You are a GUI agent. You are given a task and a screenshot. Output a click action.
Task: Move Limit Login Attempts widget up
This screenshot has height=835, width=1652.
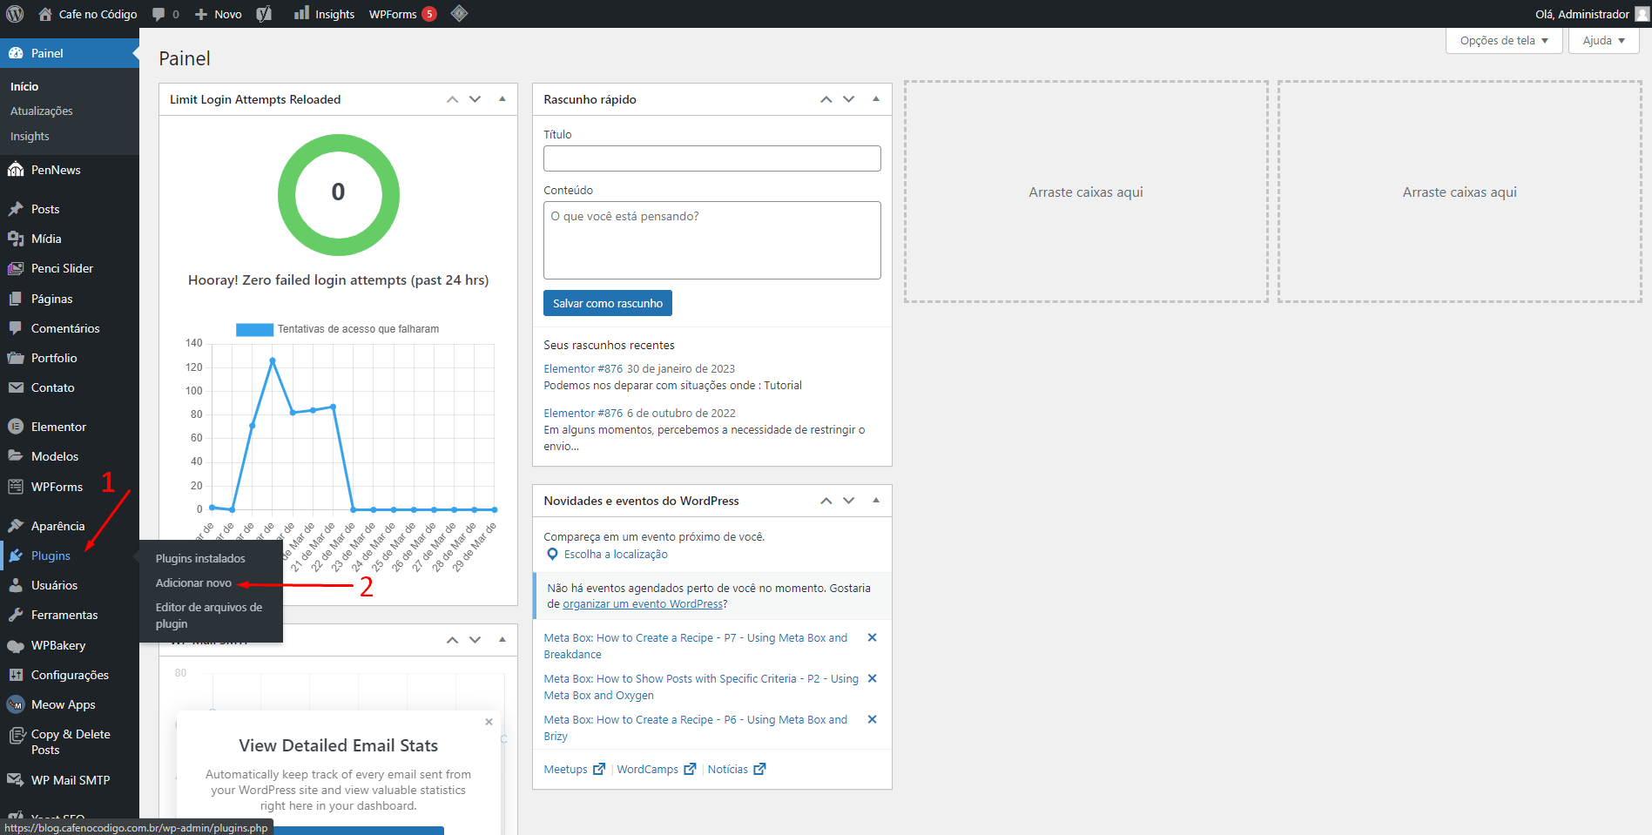(x=452, y=99)
